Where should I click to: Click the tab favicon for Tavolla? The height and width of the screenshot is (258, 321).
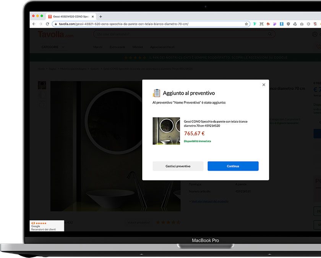click(x=50, y=16)
